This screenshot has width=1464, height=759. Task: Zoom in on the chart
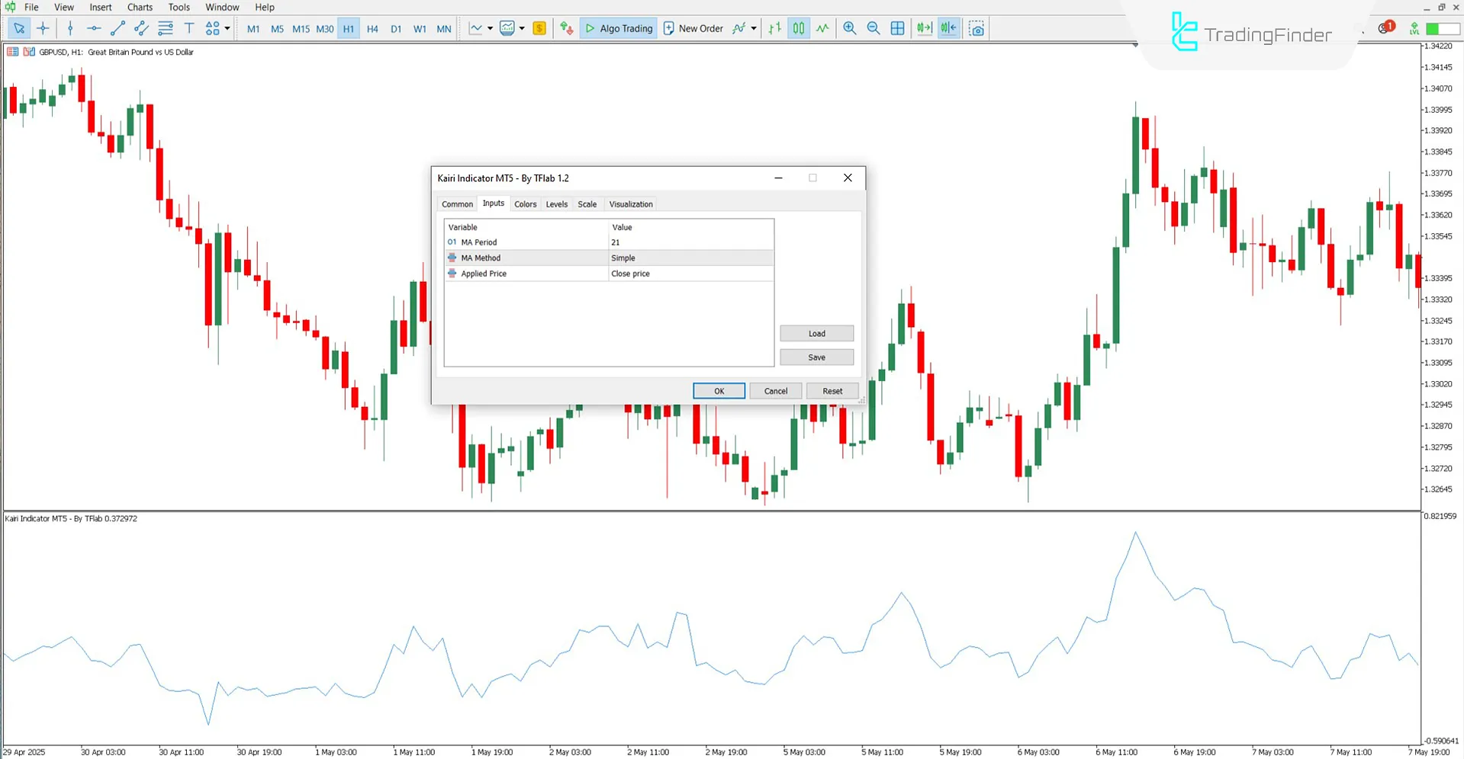click(849, 28)
